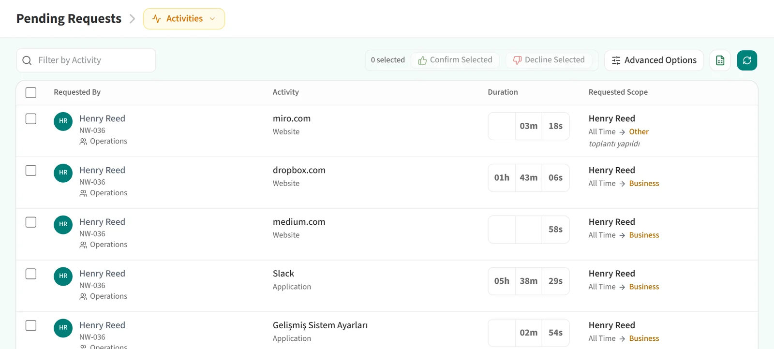This screenshot has width=774, height=349.
Task: Click the Duration column header
Action: click(x=503, y=92)
